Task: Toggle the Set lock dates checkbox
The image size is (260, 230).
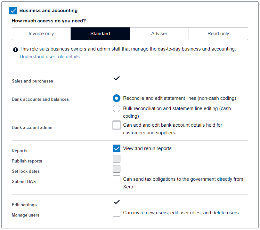Action: (x=117, y=169)
